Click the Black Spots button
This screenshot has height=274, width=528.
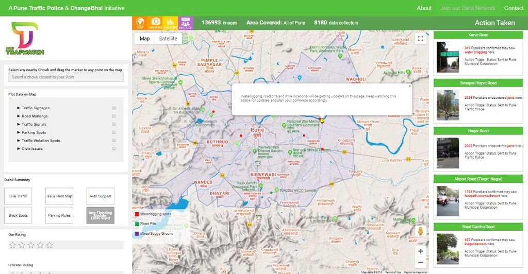18,215
